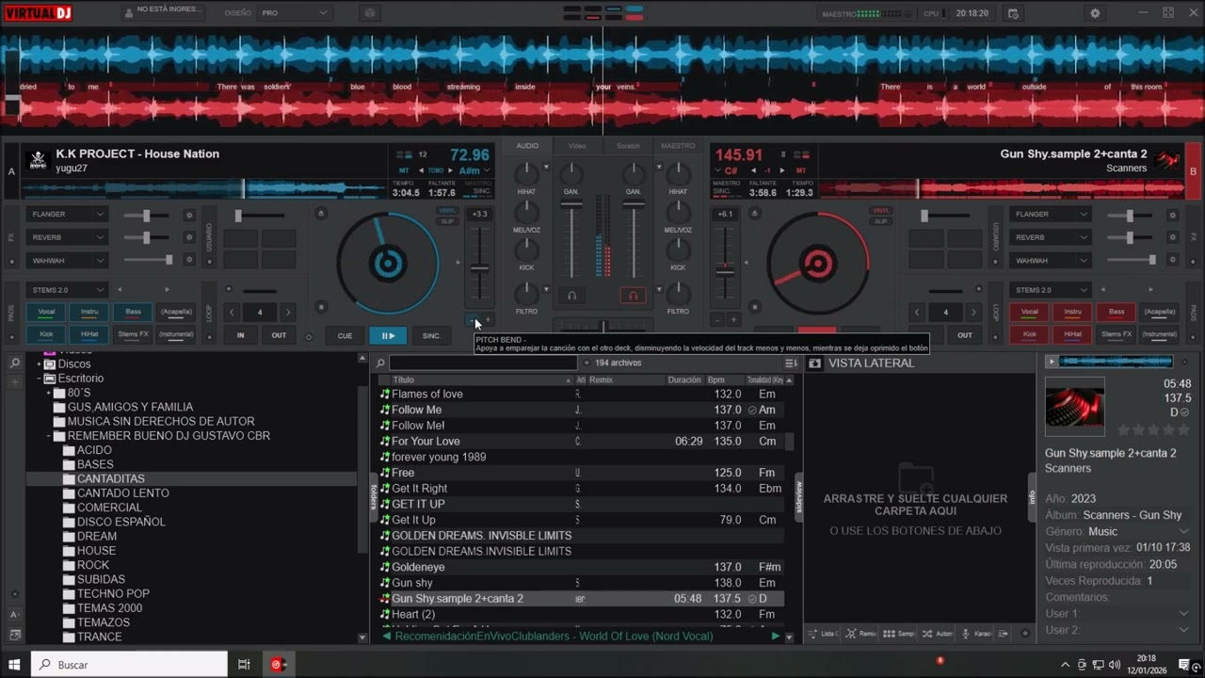Click deck B pitch bend minus button
Screen dimensions: 1205x678
[717, 320]
